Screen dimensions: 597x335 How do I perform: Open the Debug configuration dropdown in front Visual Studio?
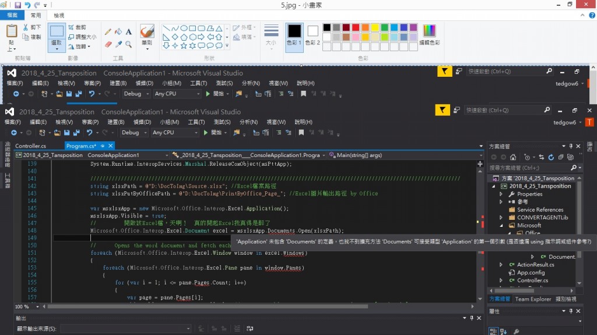[134, 133]
